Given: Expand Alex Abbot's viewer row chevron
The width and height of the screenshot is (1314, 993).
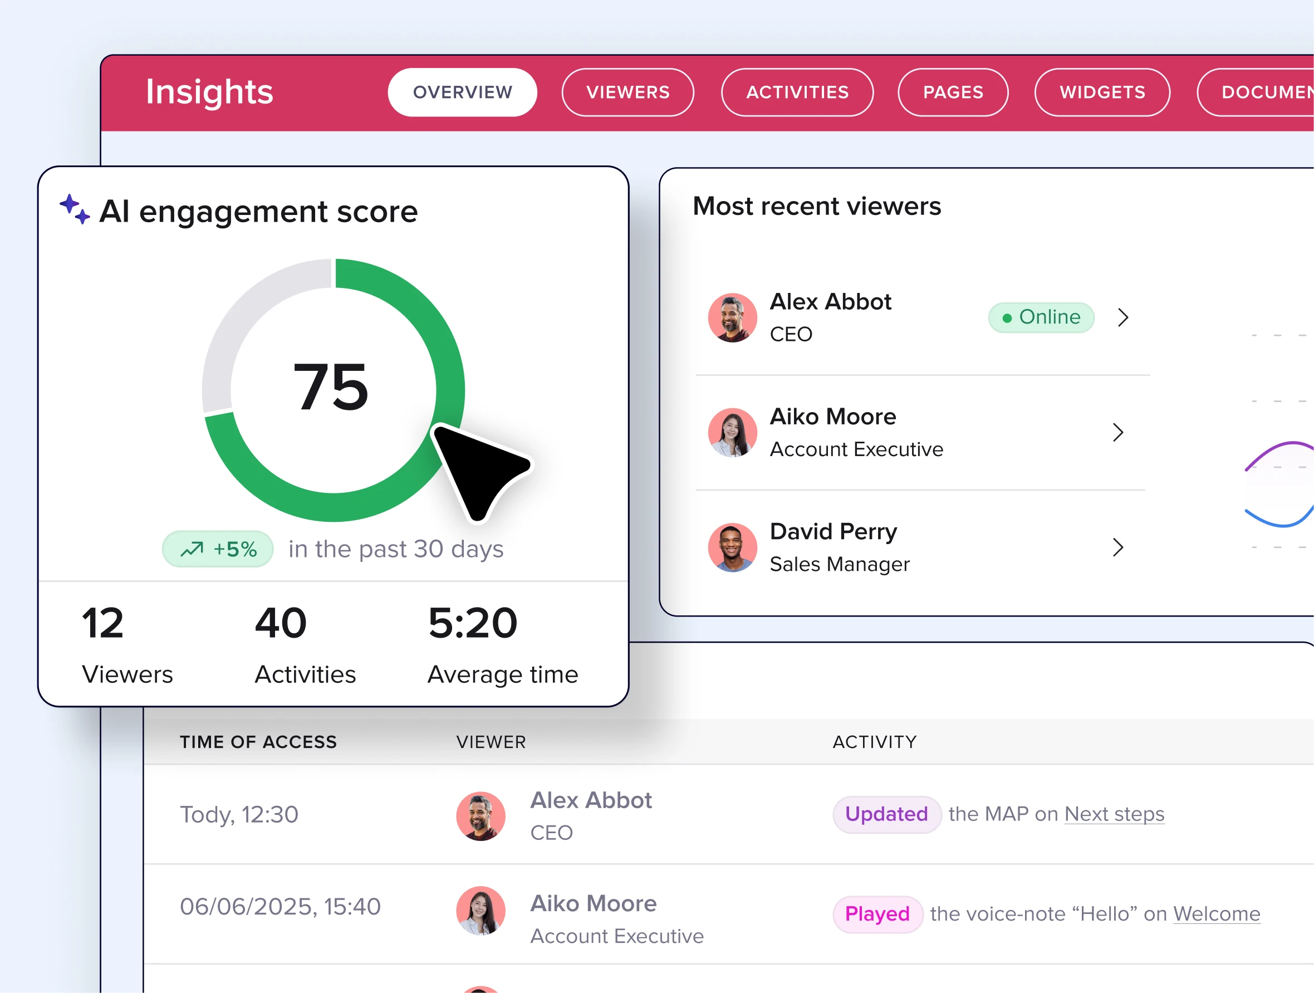Looking at the screenshot, I should (1122, 317).
